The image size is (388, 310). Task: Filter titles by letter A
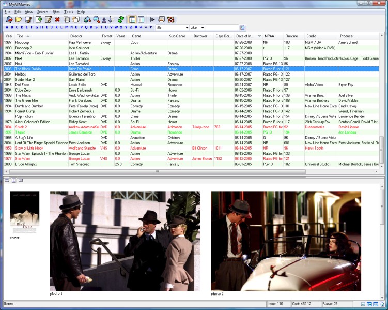coord(7,27)
